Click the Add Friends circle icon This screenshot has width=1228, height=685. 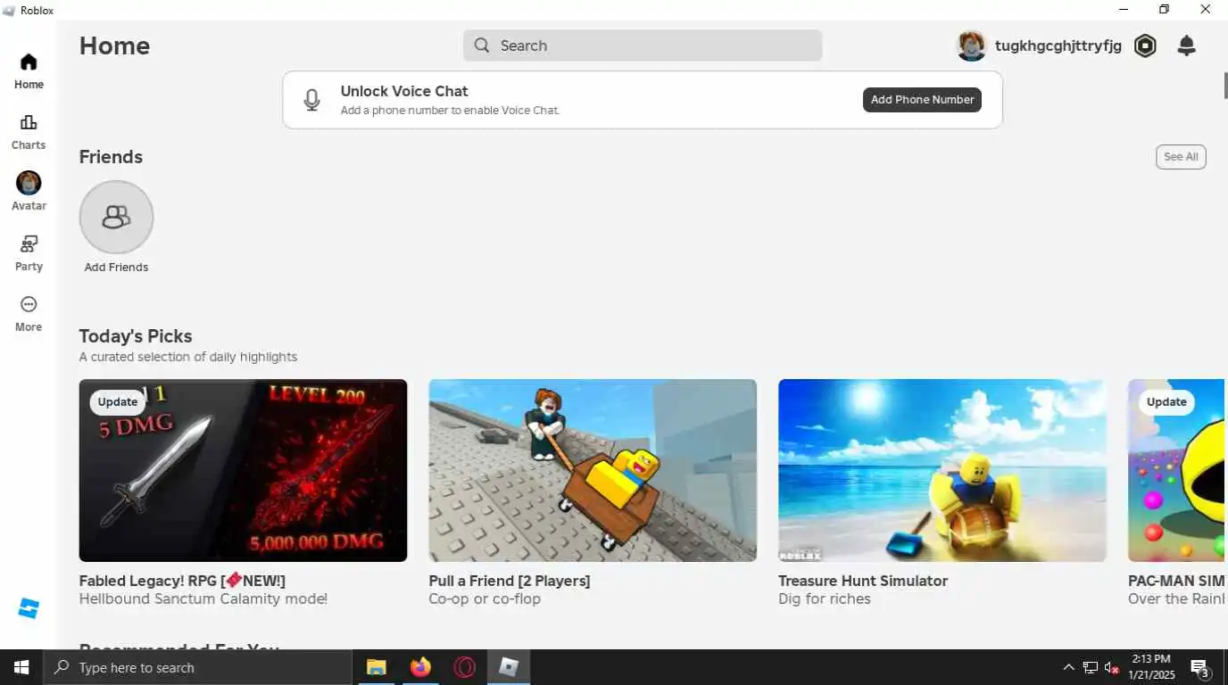pos(116,218)
